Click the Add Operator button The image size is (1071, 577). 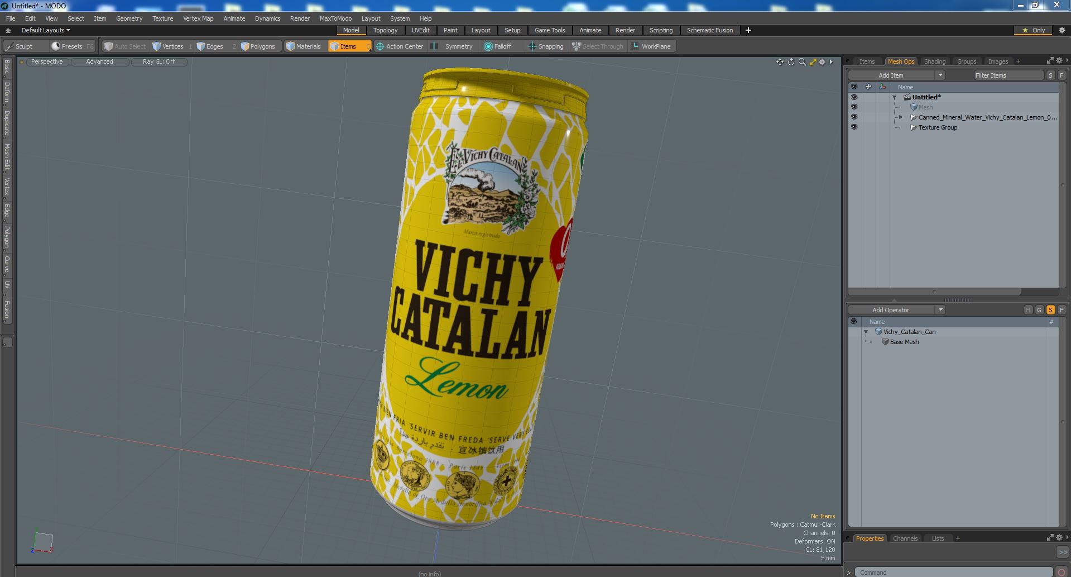(x=891, y=310)
